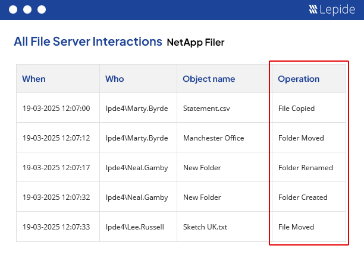The image size is (364, 255).
Task: Select the timestamp 19-03-2025 12:07:12
Action: (56, 138)
